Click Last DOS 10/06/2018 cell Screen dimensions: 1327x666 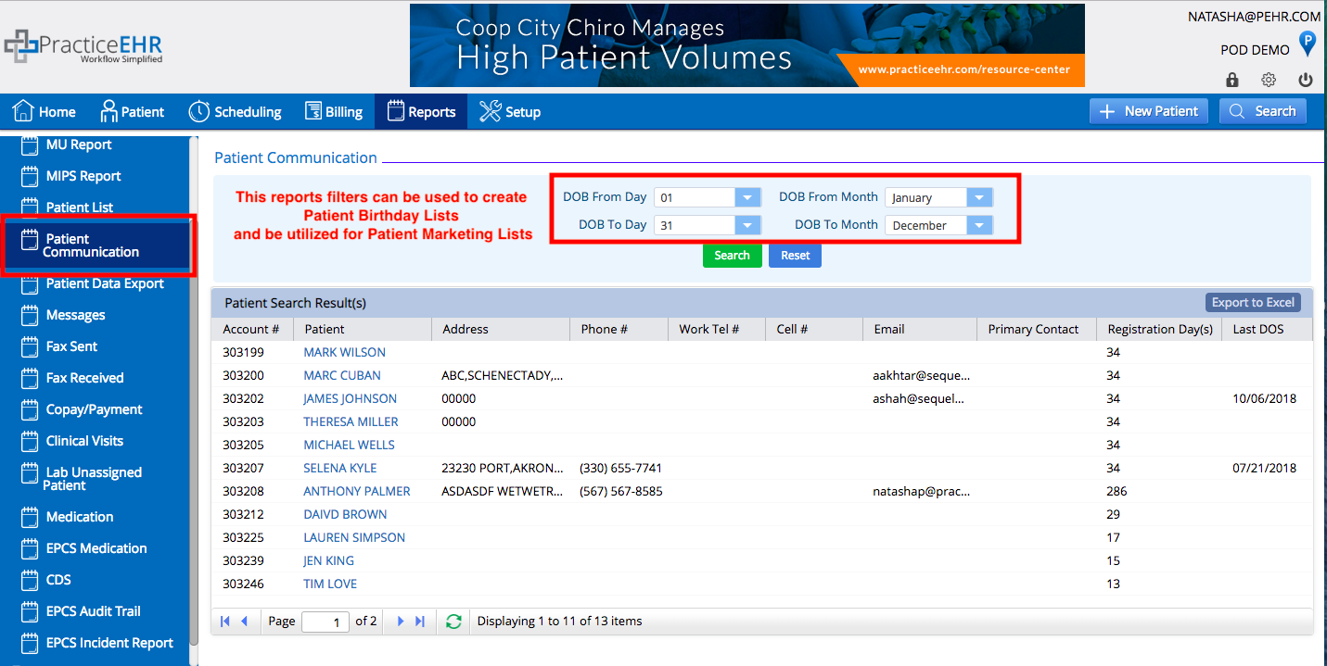[1264, 398]
